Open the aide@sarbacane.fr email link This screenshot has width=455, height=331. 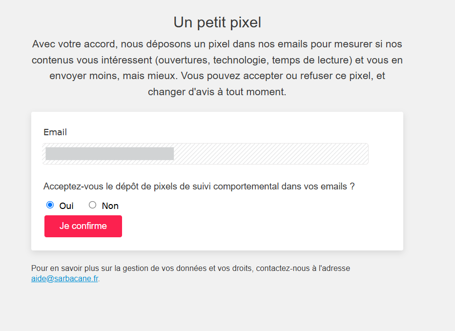pyautogui.click(x=65, y=278)
